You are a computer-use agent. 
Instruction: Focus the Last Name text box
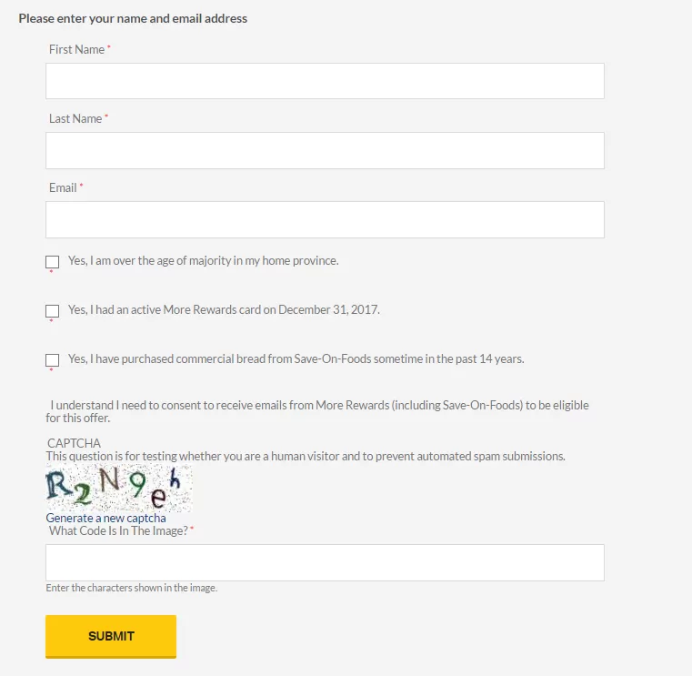point(325,150)
